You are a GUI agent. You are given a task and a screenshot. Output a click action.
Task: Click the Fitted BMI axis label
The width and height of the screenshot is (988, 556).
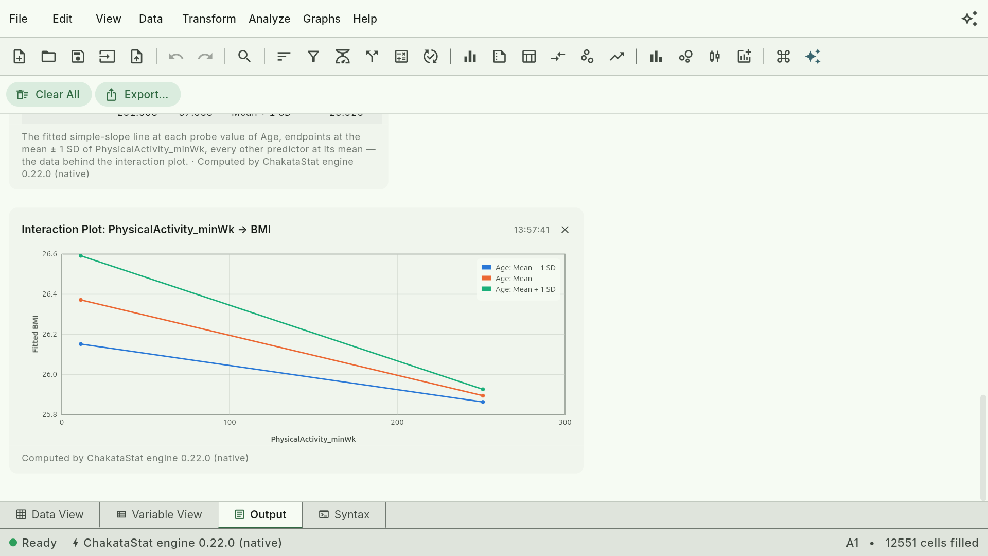pyautogui.click(x=35, y=334)
